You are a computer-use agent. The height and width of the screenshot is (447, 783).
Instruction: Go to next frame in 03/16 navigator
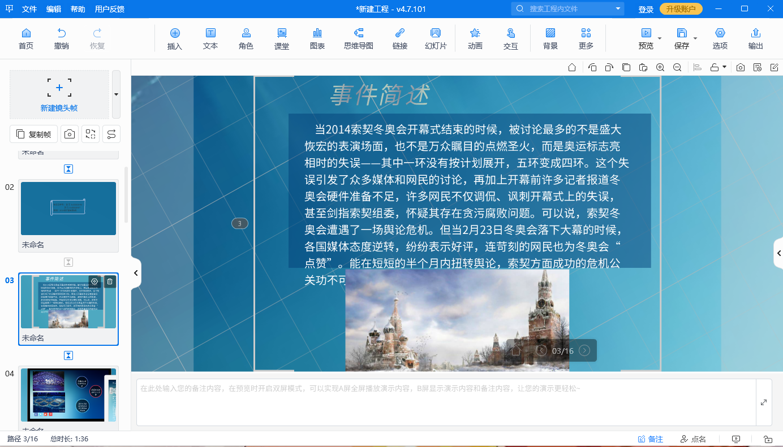pyautogui.click(x=584, y=351)
